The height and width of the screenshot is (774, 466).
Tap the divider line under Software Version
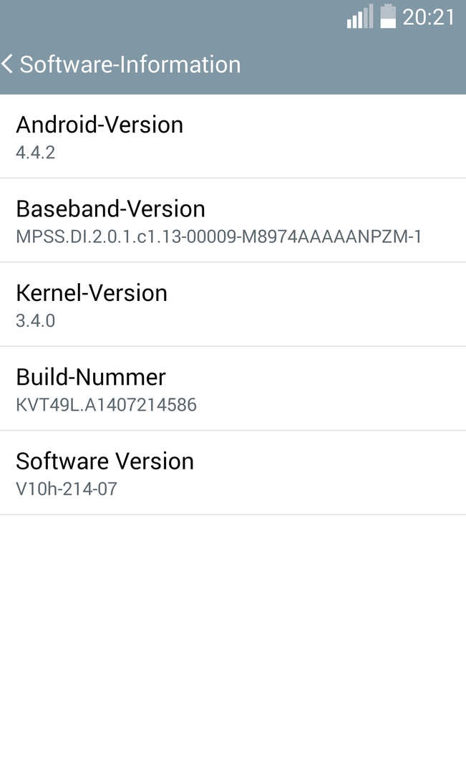(233, 515)
